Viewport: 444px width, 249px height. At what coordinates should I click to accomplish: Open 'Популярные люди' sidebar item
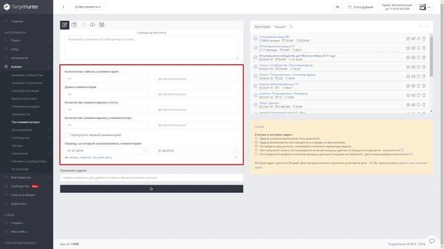click(x=25, y=91)
